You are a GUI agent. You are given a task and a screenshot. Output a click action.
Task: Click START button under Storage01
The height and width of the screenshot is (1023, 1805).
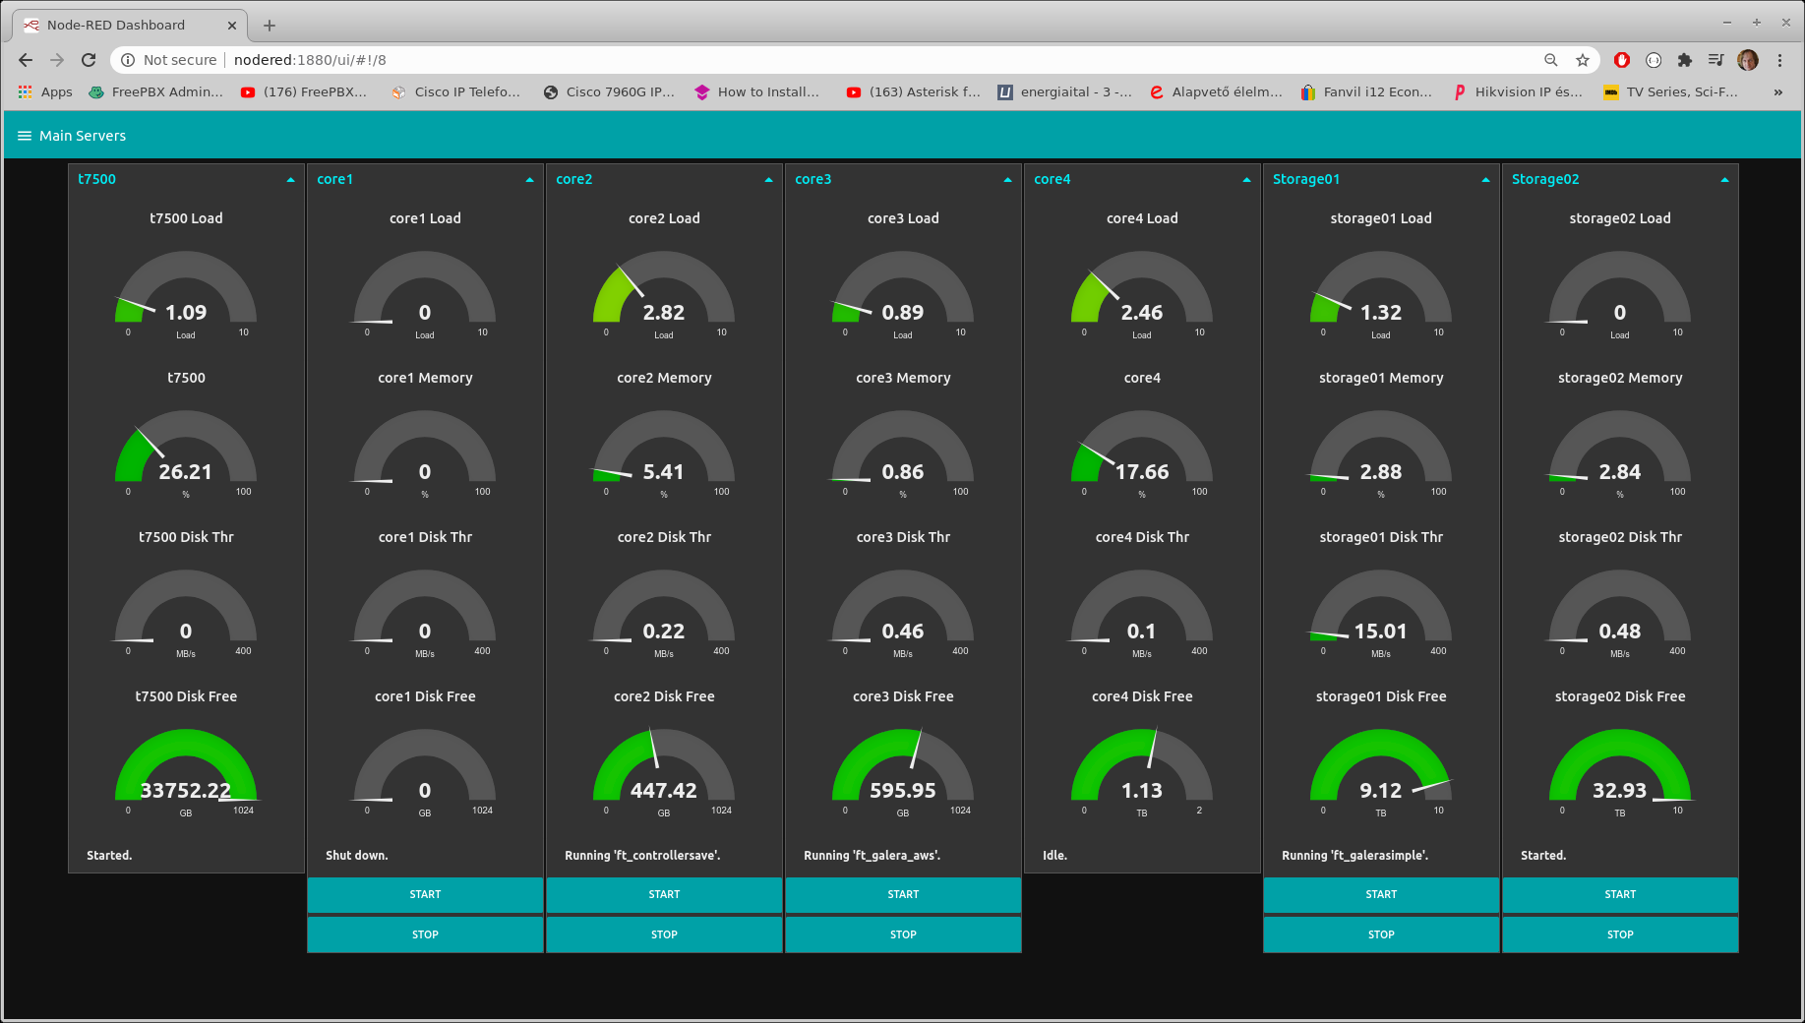(x=1381, y=894)
